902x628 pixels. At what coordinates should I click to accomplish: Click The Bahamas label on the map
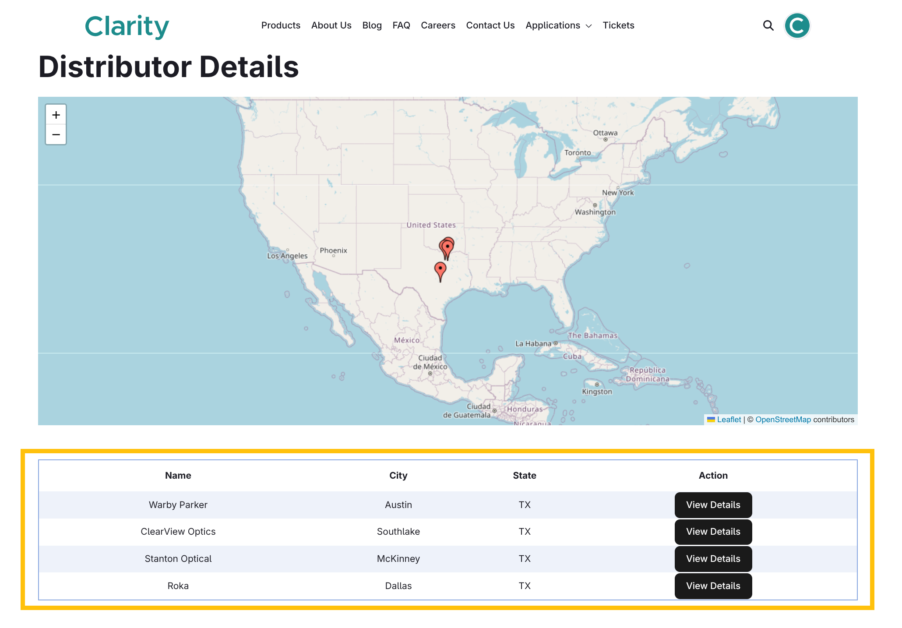(592, 336)
